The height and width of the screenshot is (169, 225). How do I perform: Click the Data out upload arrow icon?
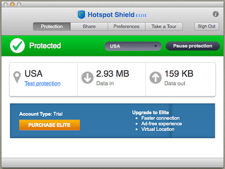[x=156, y=78]
